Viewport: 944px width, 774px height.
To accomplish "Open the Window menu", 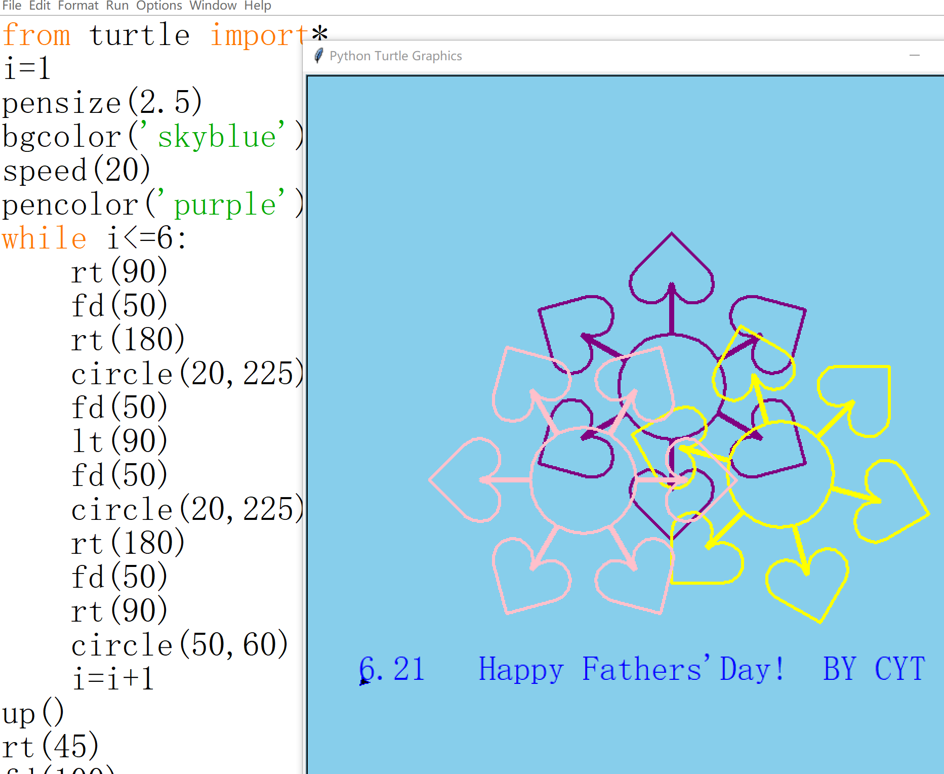I will pos(213,6).
